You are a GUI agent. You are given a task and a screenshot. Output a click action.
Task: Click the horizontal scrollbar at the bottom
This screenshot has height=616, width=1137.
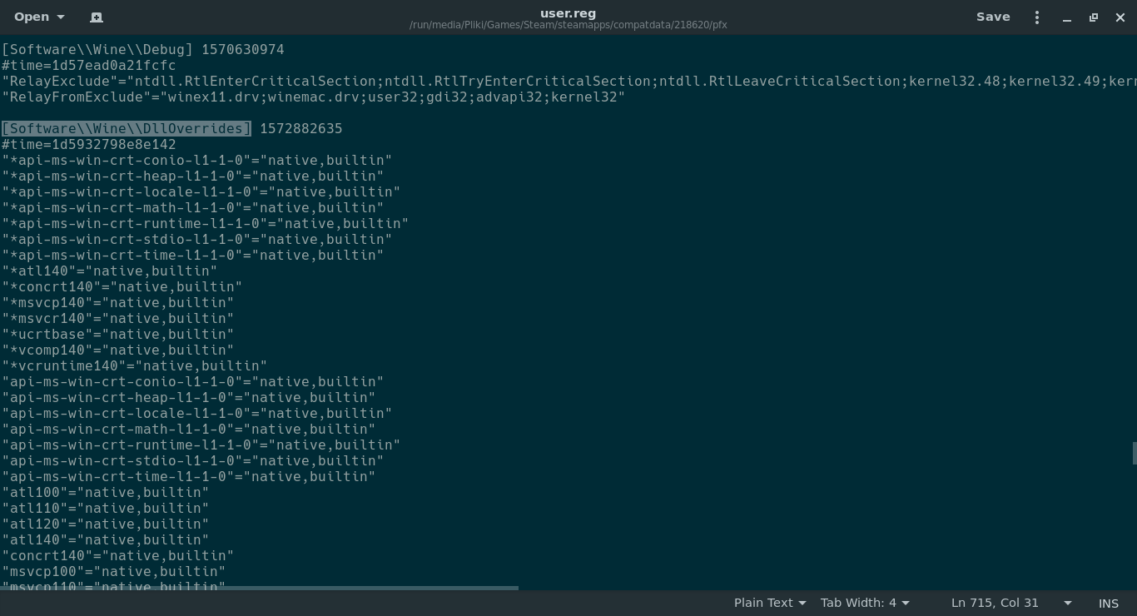pyautogui.click(x=259, y=588)
